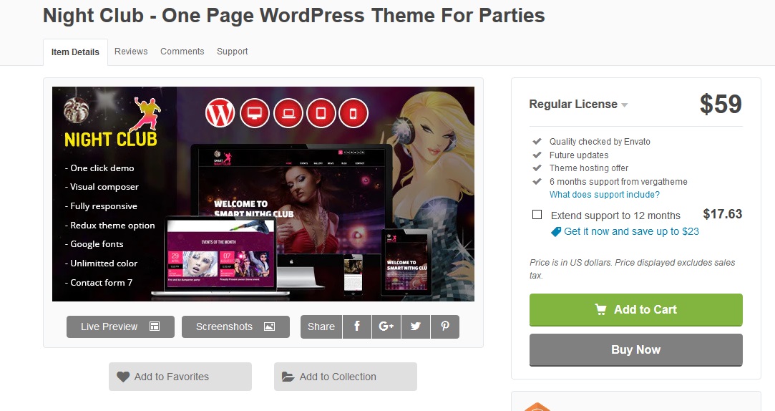The height and width of the screenshot is (411, 775).
Task: Click the Night Club preview image
Action: coord(263,194)
